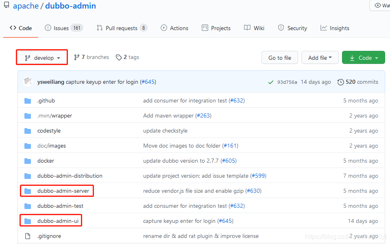The image size is (390, 244).
Task: Click the folder icon for dubbo-admin-test
Action: (x=28, y=206)
